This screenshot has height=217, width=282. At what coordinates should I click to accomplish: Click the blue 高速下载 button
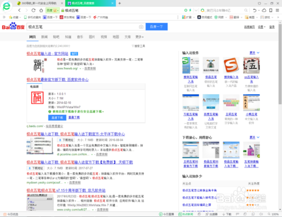[57, 118]
